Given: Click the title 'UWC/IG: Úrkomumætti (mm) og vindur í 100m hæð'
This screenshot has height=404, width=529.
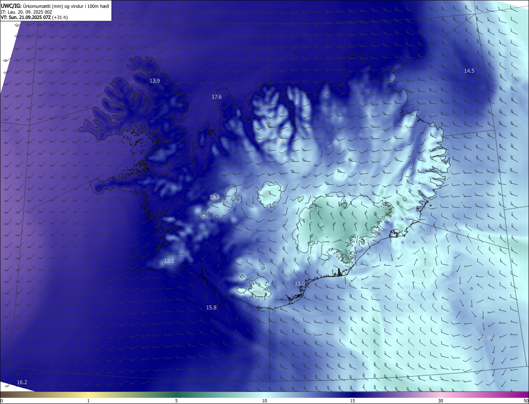Looking at the screenshot, I should (55, 6).
